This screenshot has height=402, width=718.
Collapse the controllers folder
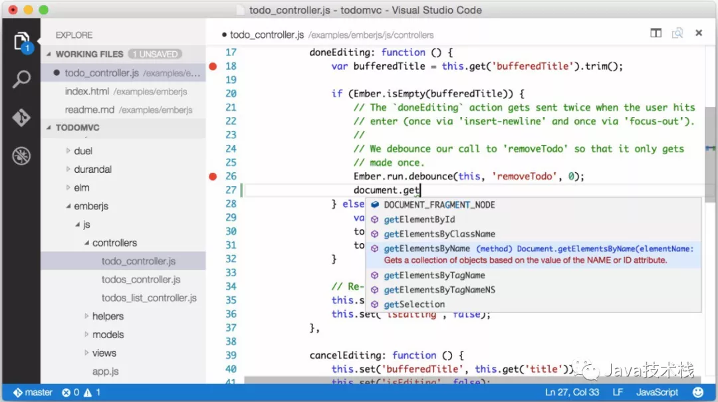(86, 243)
